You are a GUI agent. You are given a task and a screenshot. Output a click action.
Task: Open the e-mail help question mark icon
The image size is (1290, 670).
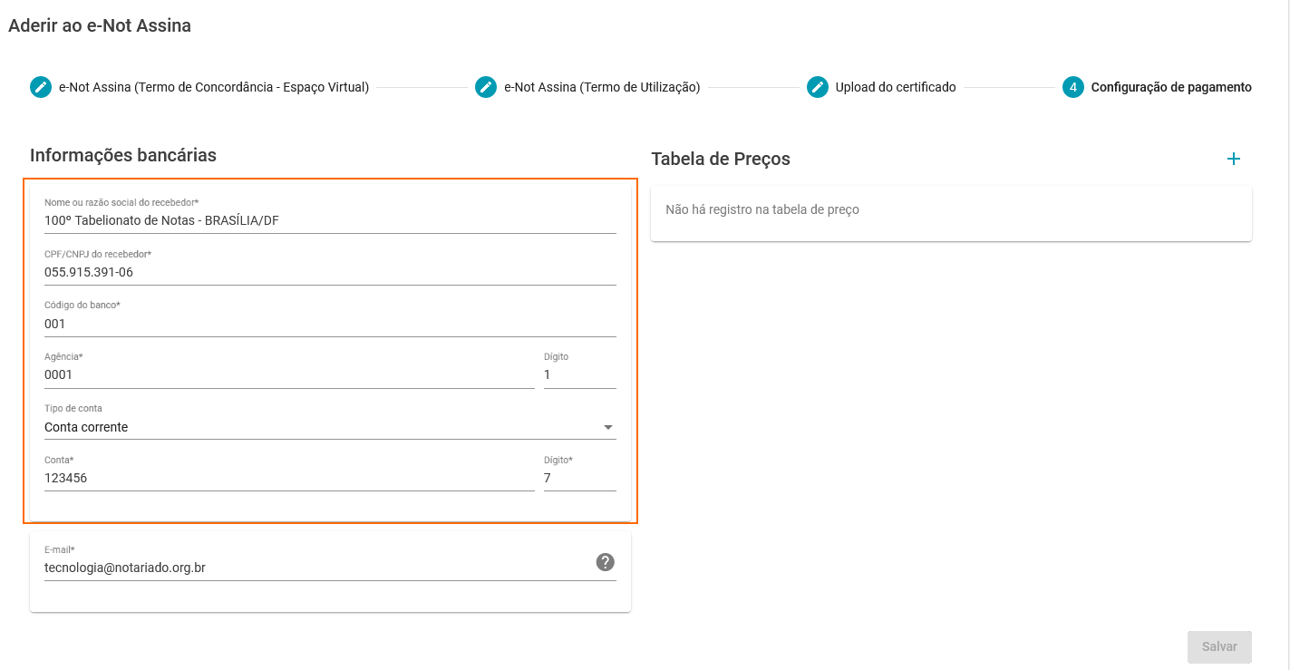pyautogui.click(x=606, y=562)
